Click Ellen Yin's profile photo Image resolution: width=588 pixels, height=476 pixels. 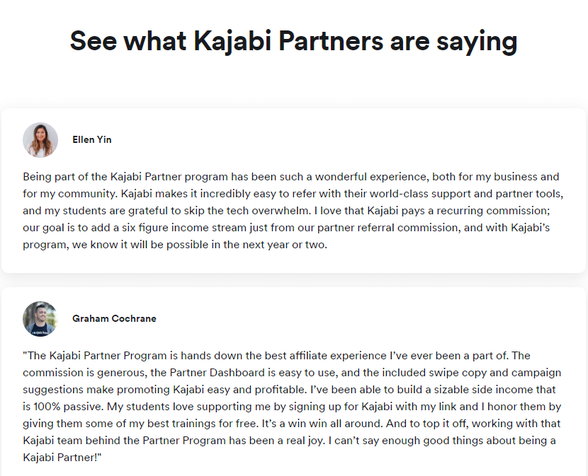coord(40,140)
